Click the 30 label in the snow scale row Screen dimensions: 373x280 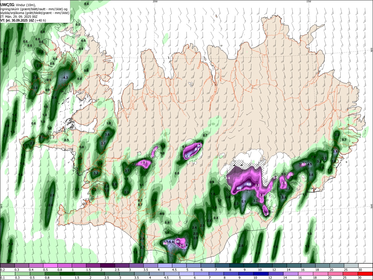360,270
